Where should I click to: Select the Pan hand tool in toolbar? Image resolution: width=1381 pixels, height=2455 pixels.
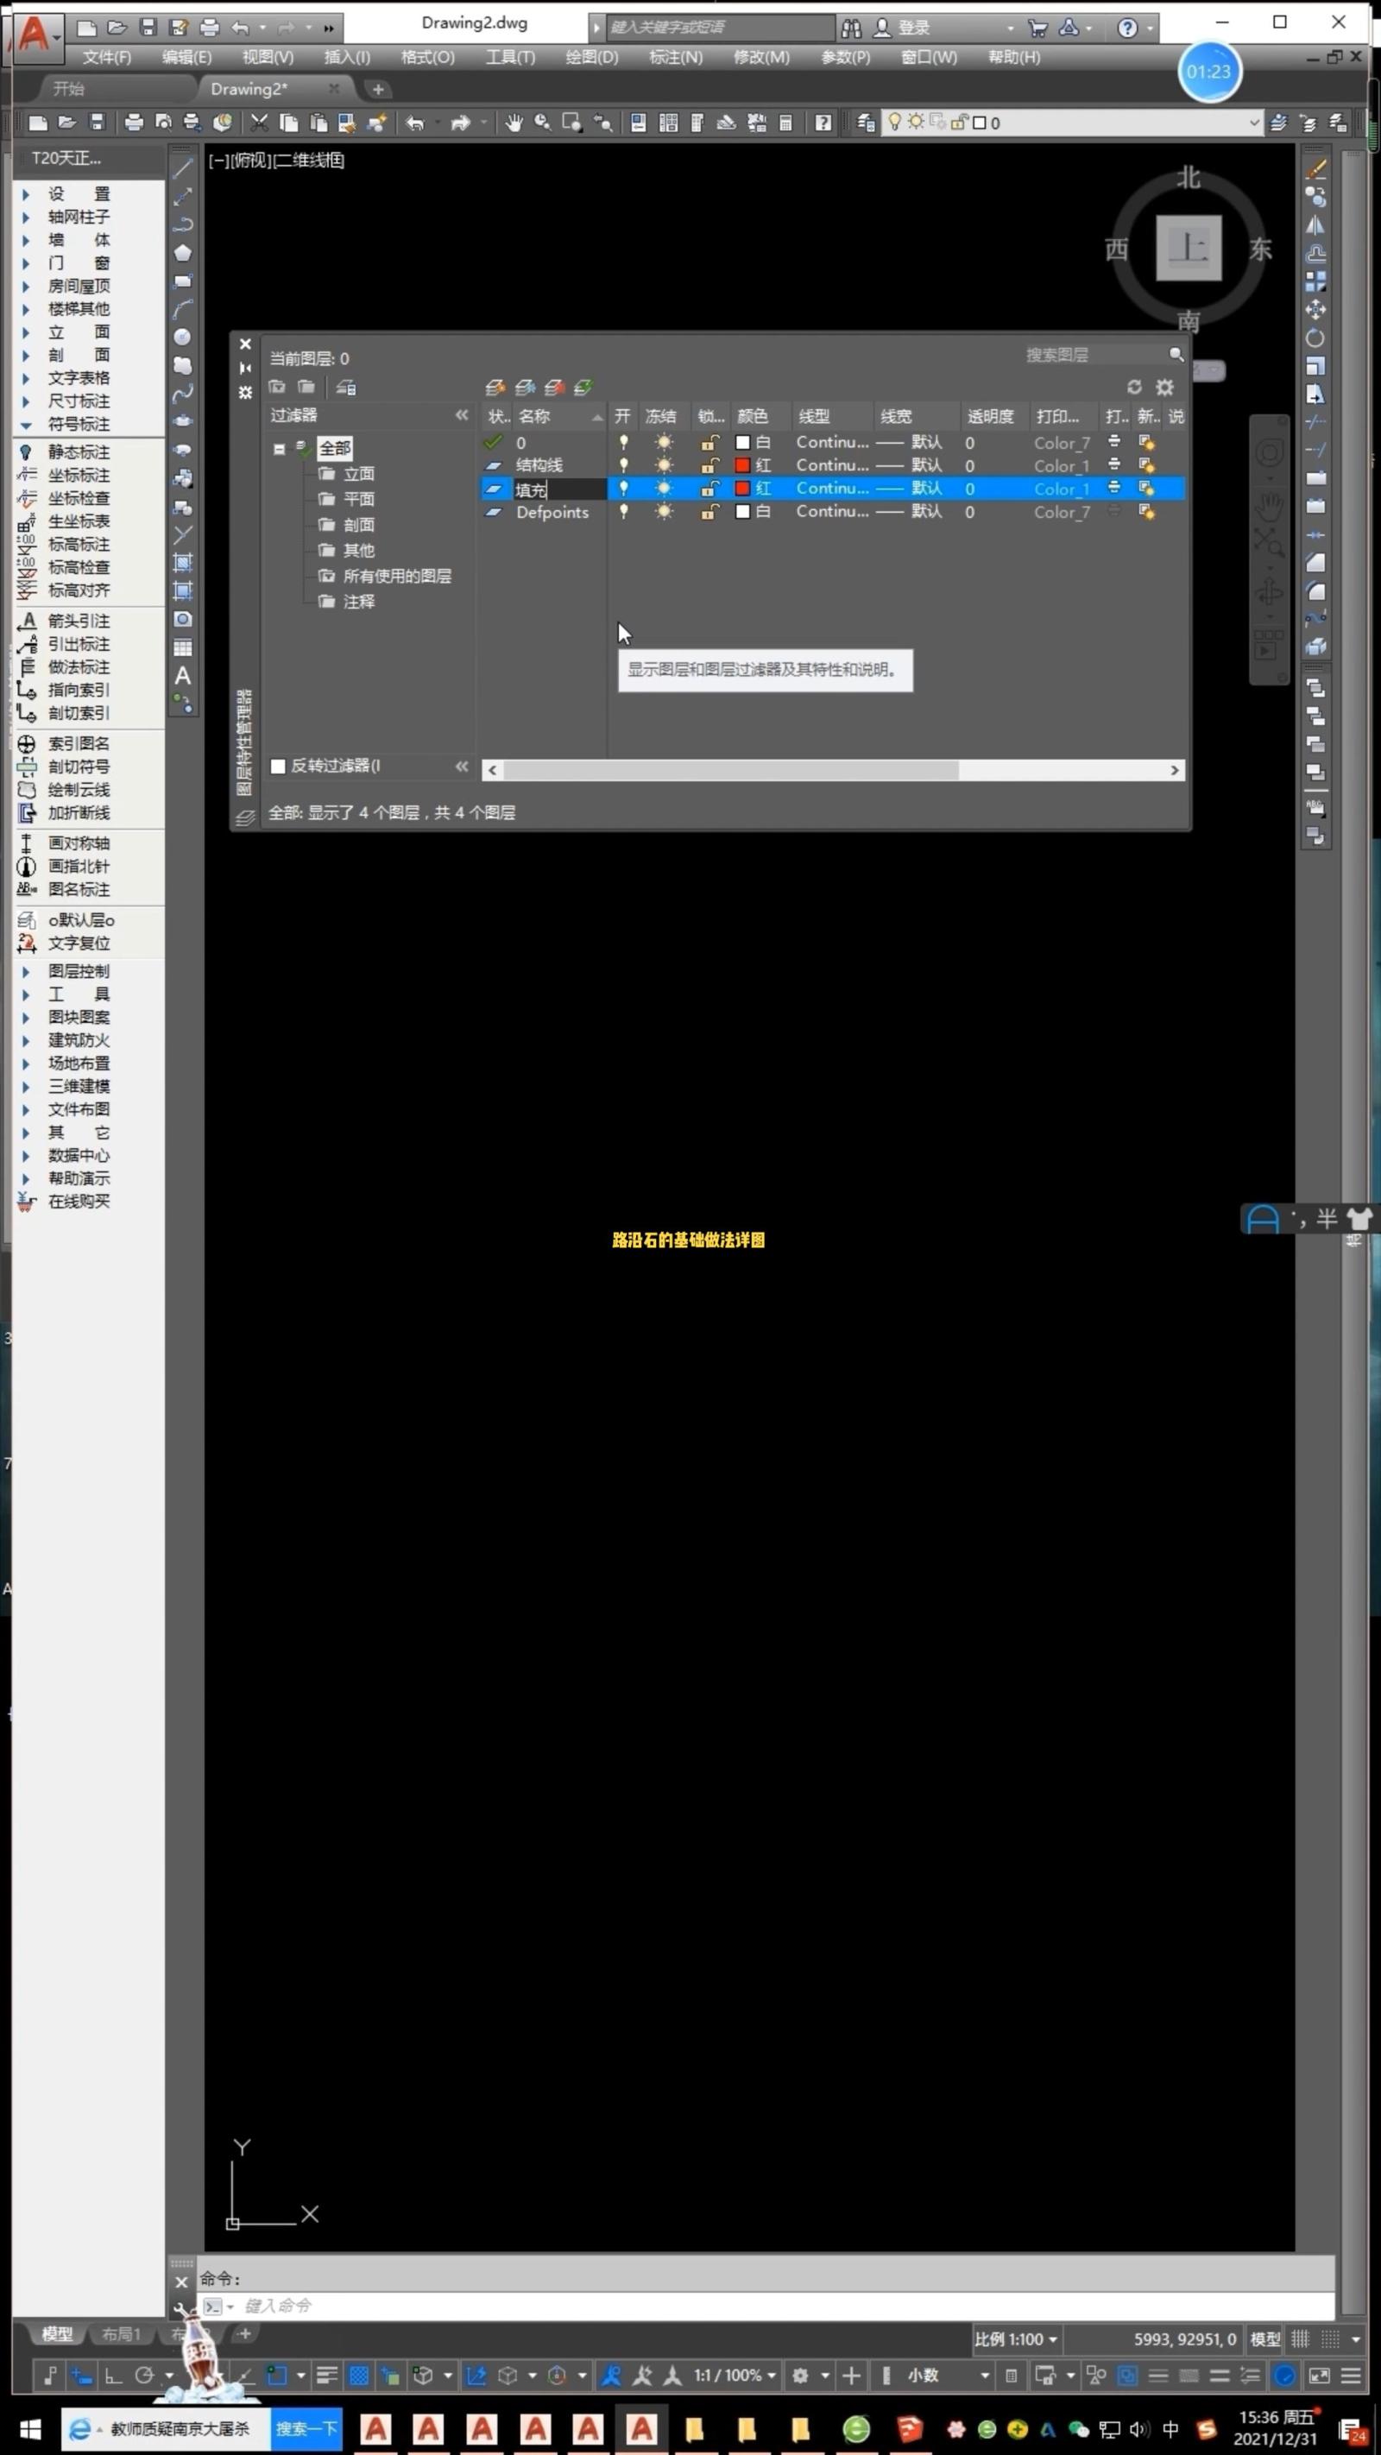pyautogui.click(x=514, y=123)
